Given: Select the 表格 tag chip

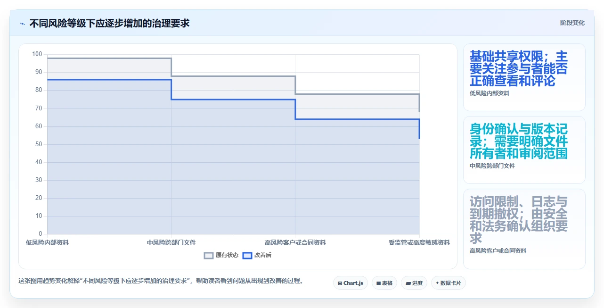Looking at the screenshot, I should (x=384, y=283).
